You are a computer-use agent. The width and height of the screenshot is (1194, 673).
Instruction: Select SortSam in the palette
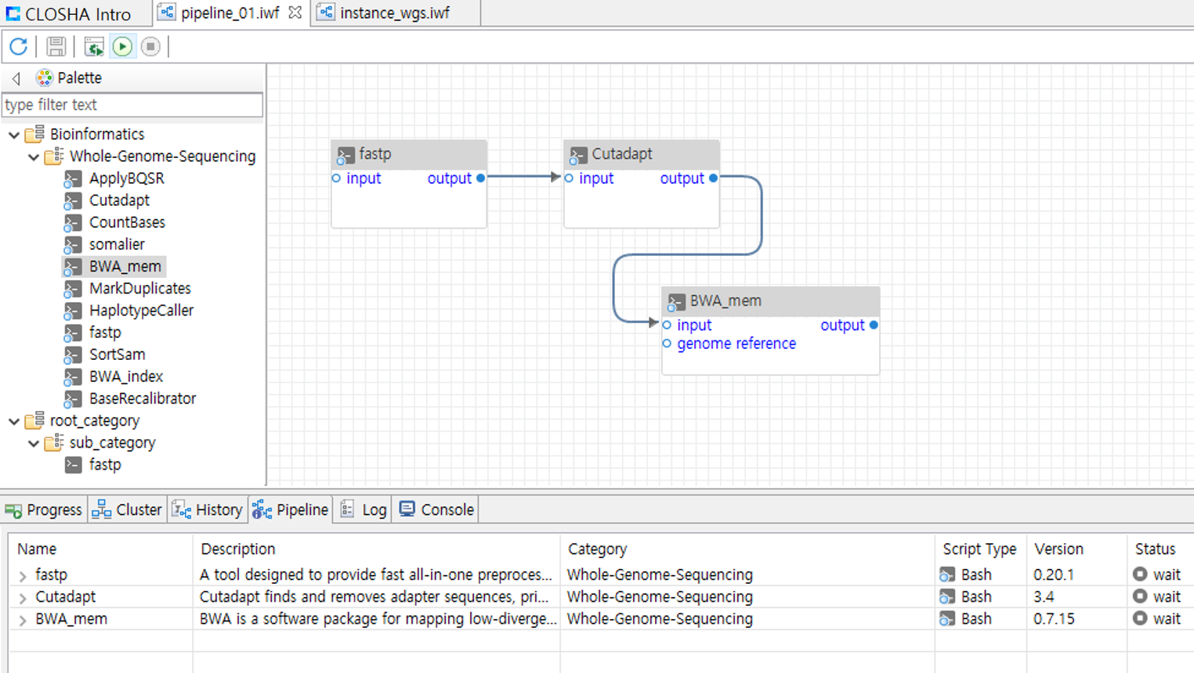(117, 354)
